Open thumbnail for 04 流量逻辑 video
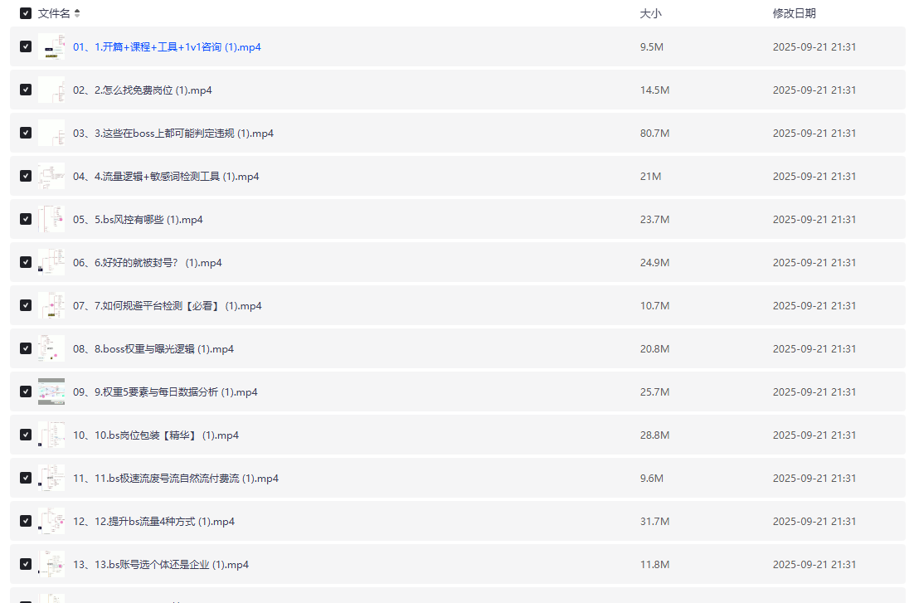914x603 pixels. coord(51,177)
